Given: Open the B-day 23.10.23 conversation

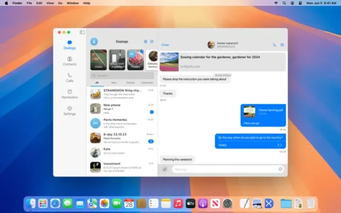Looking at the screenshot, I should click(x=122, y=138).
